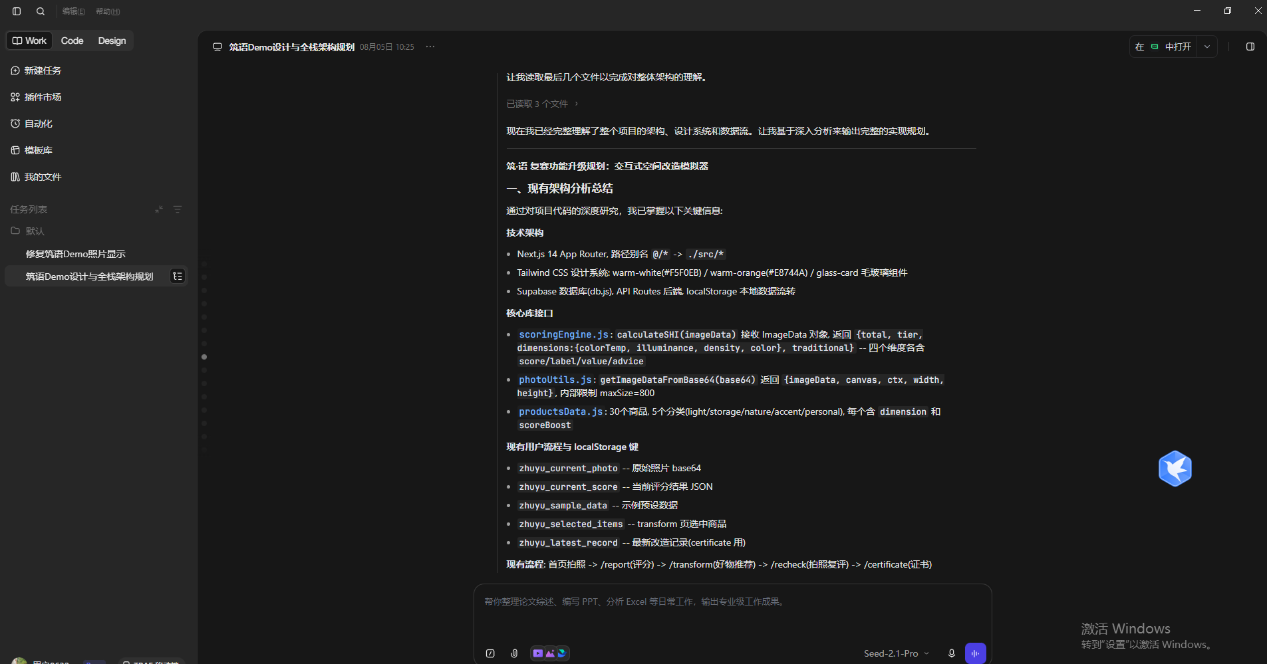Toggle the left sidebar panel icon
This screenshot has height=664, width=1267.
click(x=17, y=11)
